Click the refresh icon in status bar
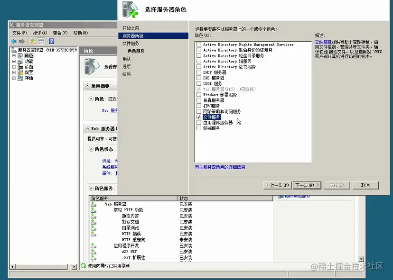 [83, 266]
